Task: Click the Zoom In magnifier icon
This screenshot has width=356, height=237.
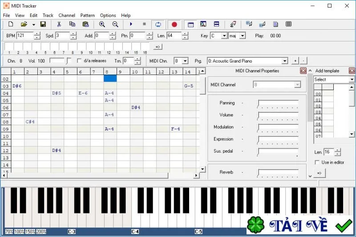Action: [102, 24]
